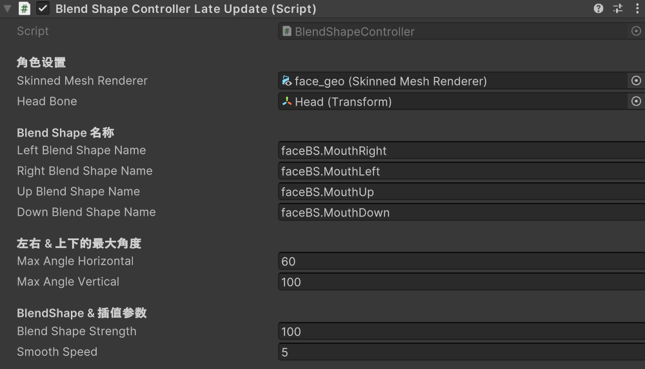Click the Smooth Speed property label
This screenshot has width=645, height=369.
[57, 352]
